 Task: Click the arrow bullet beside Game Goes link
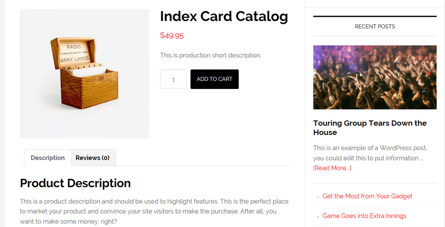[318, 216]
